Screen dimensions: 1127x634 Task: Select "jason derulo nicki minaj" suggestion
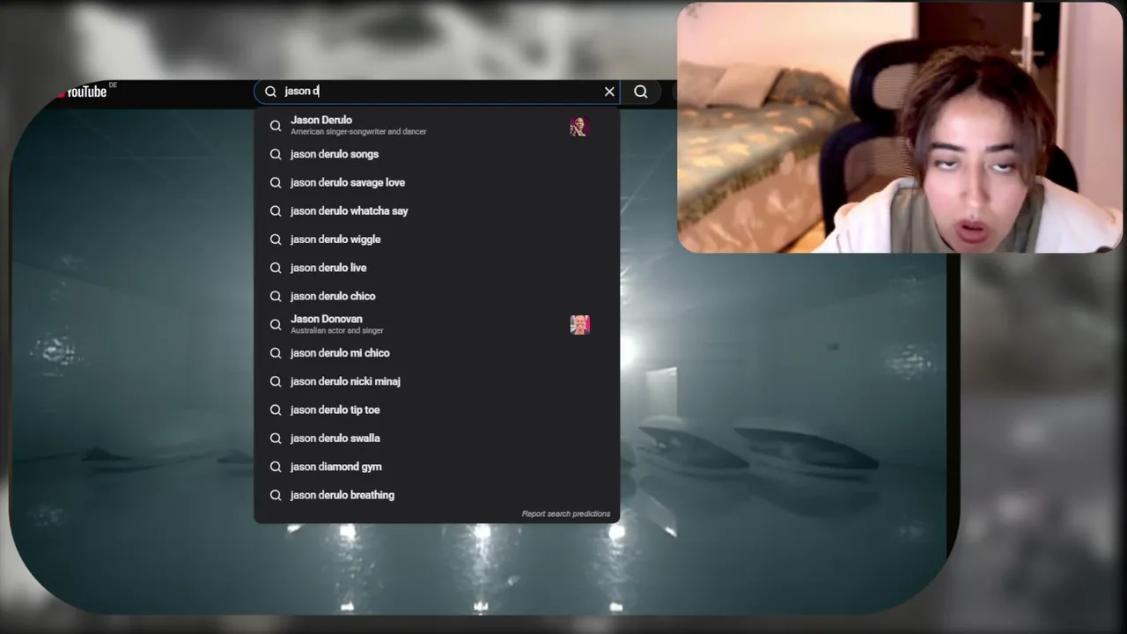tap(437, 381)
